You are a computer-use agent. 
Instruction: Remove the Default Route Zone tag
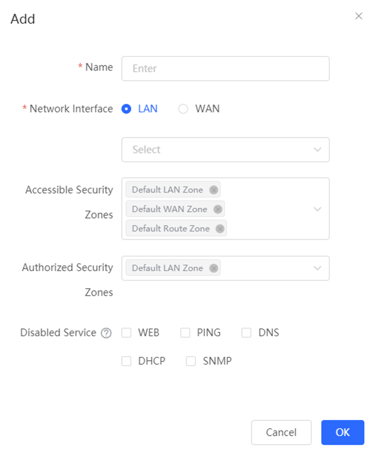(220, 229)
